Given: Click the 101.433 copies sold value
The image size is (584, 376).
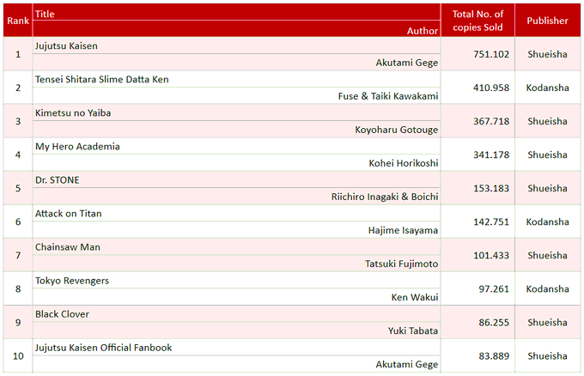Looking at the screenshot, I should pyautogui.click(x=491, y=255).
